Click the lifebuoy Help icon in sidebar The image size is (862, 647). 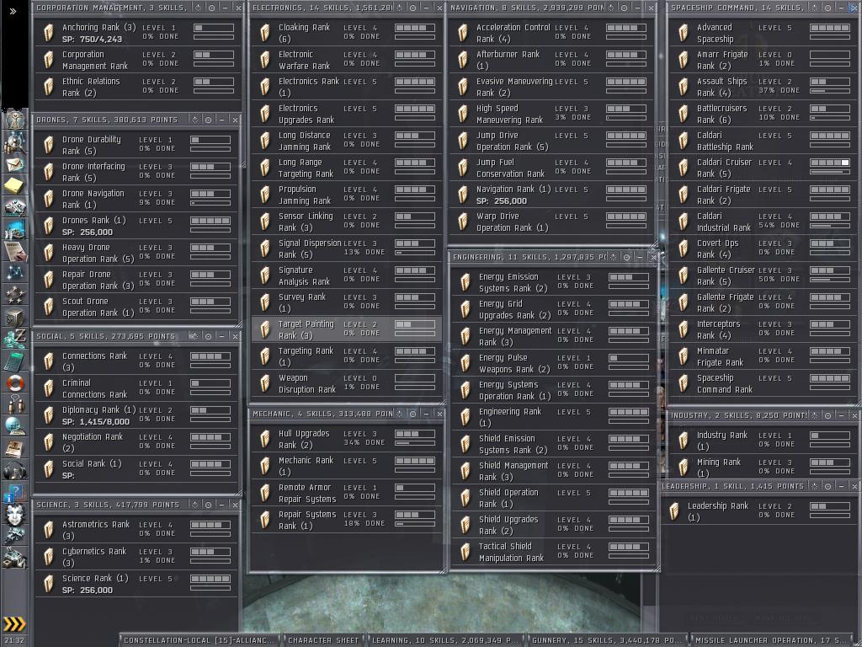[14, 383]
